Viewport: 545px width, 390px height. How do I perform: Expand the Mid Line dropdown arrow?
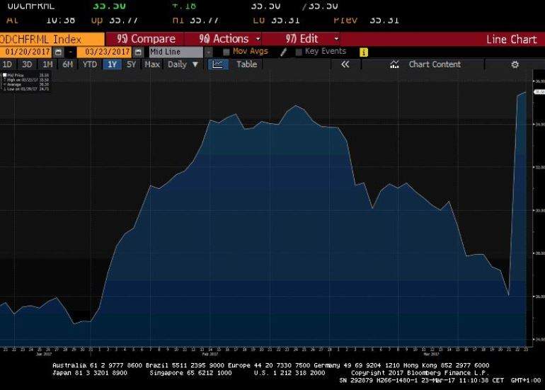coord(208,52)
